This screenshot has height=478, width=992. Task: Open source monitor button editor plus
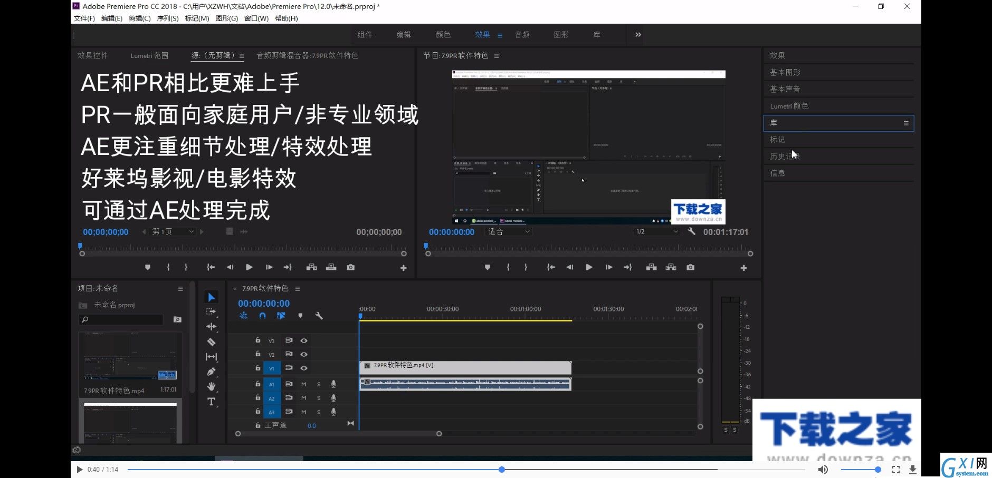tap(404, 268)
